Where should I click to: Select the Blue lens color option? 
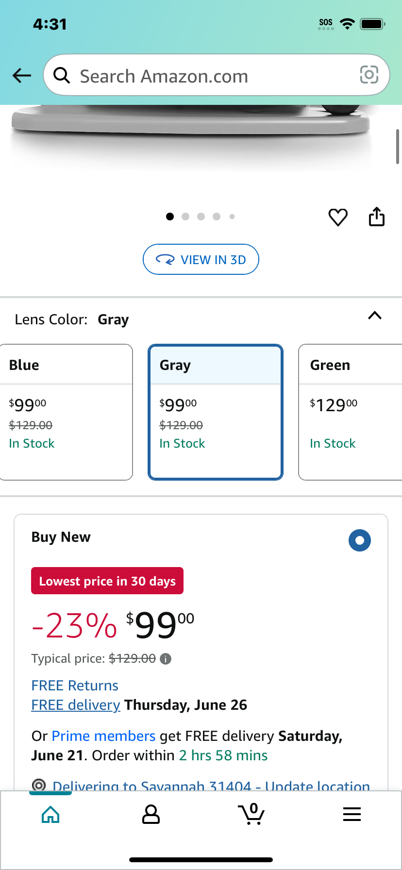(66, 412)
